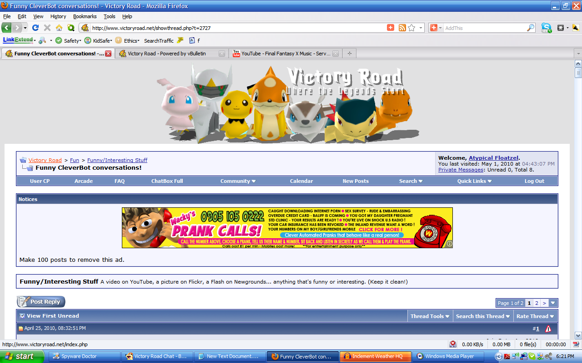Image resolution: width=582 pixels, height=363 pixels.
Task: Click the URL address bar field
Action: (236, 28)
